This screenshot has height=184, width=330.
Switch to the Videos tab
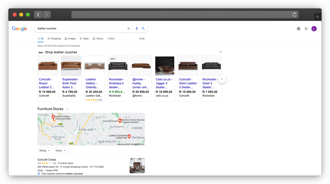coord(98,39)
